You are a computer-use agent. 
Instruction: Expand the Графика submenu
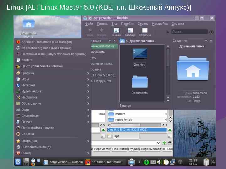tap(53, 73)
